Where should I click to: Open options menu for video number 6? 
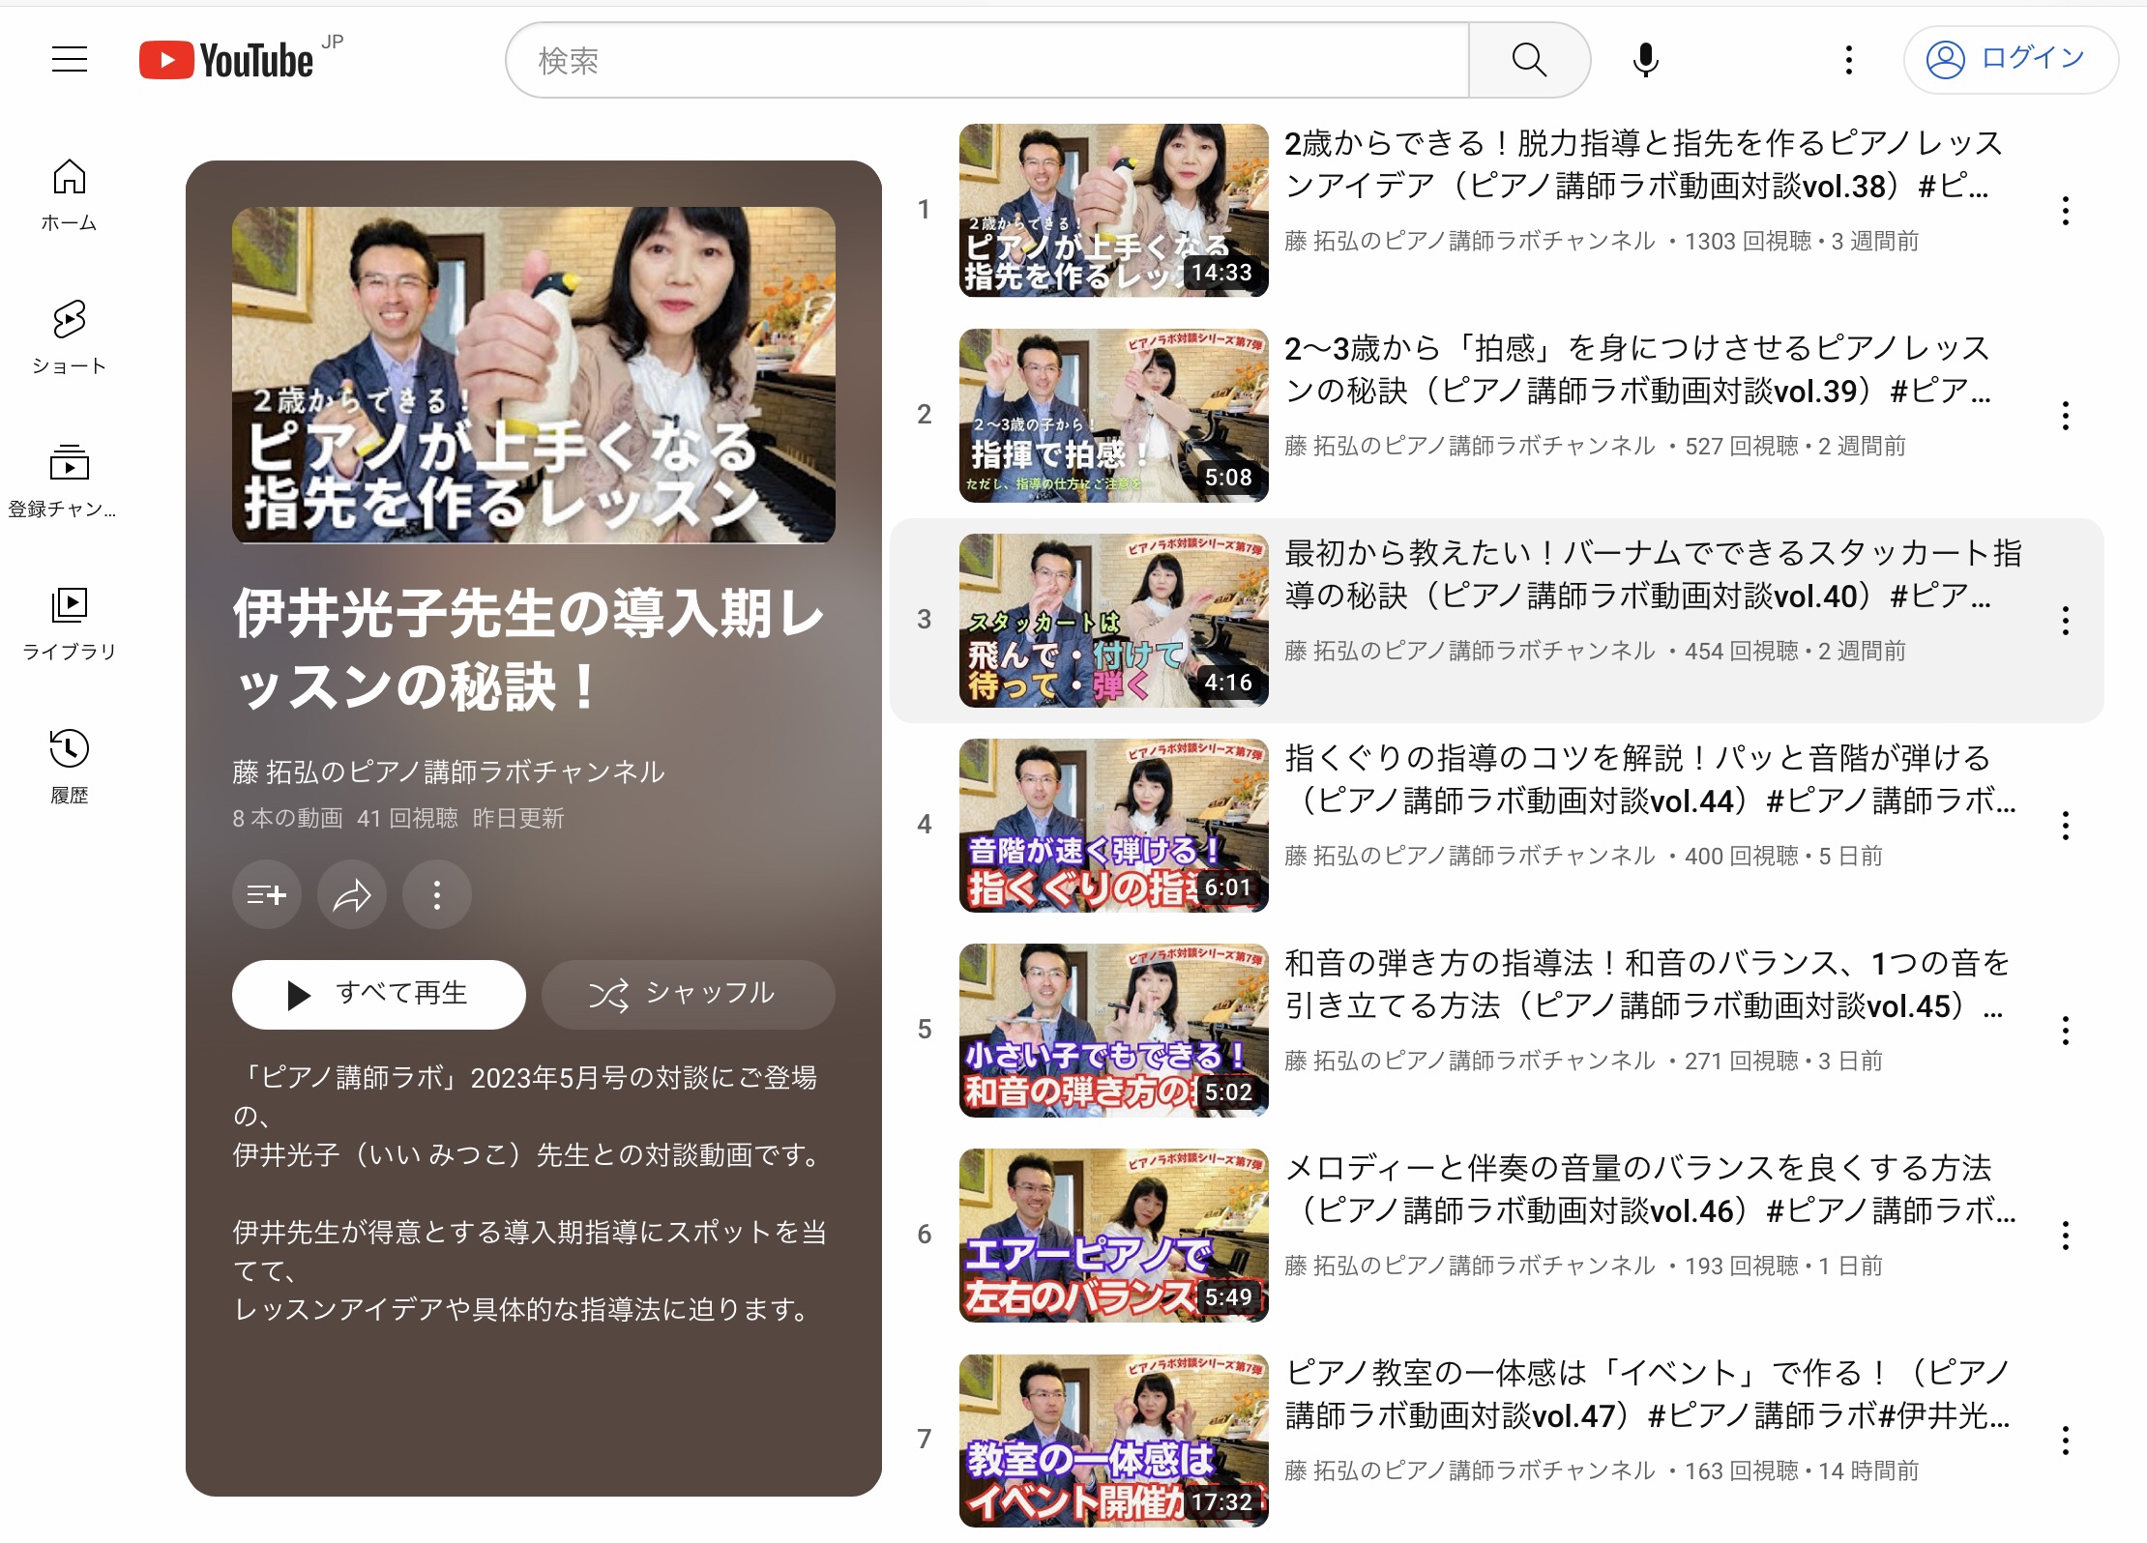coord(2065,1236)
